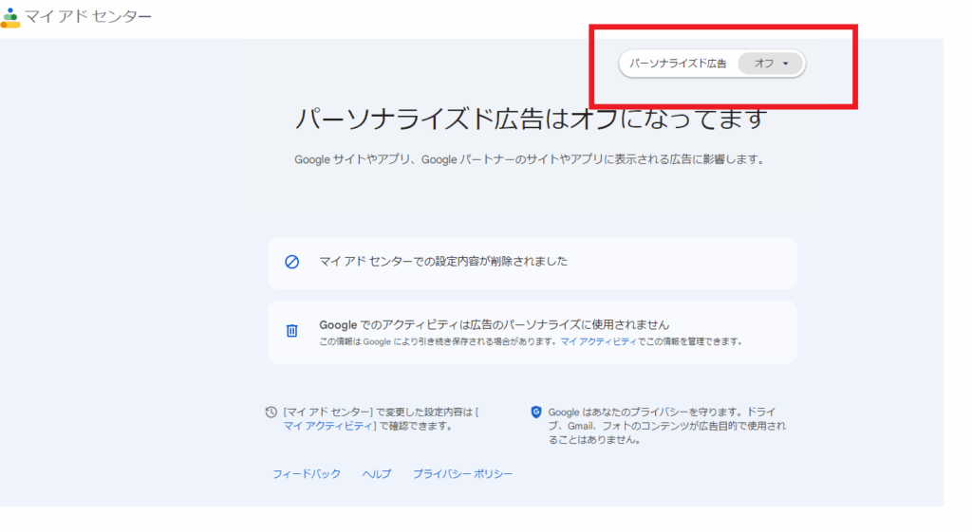Click the この情報は Google により note text

(437, 341)
